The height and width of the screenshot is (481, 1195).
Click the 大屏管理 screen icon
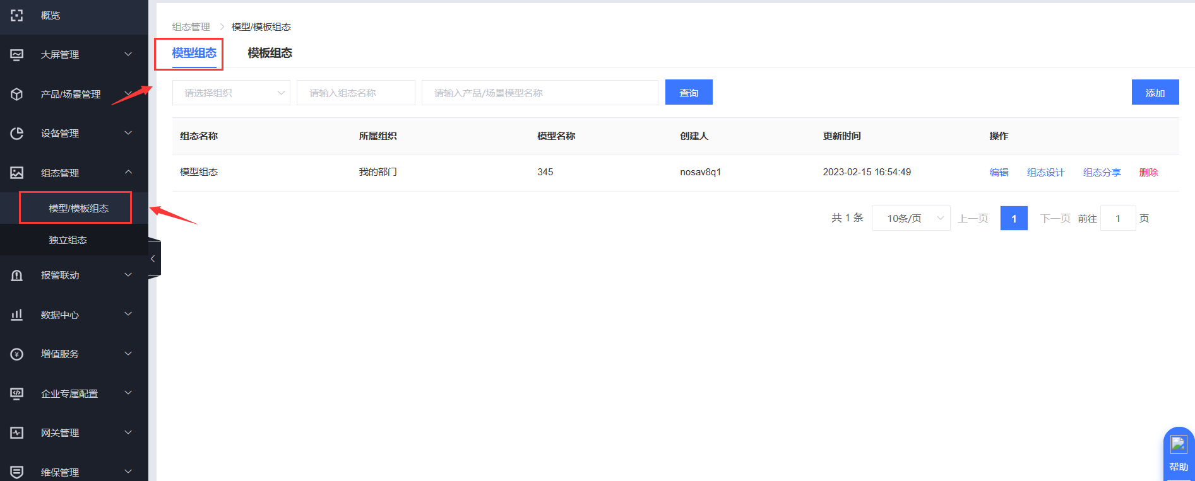click(x=17, y=55)
